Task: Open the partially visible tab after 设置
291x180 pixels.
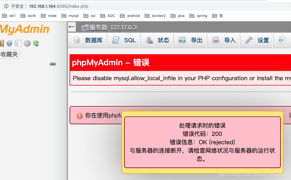Action: 282,40
